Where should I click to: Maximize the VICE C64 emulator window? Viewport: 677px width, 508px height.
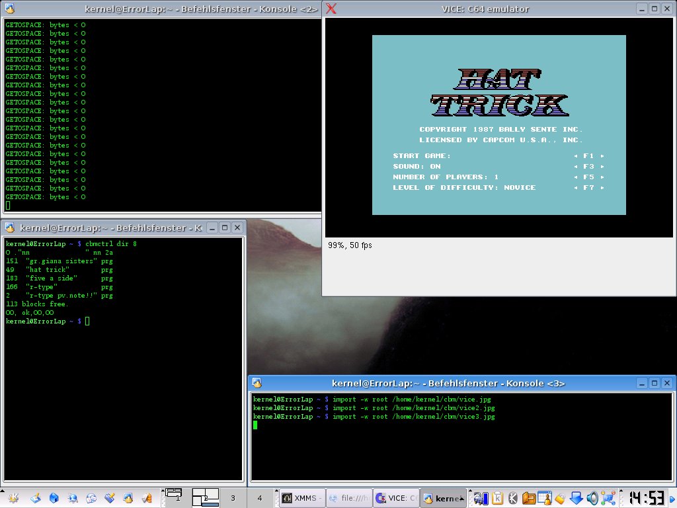(x=655, y=9)
